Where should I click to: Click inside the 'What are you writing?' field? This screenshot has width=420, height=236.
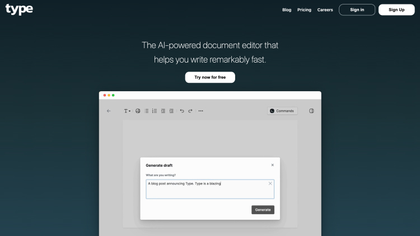coord(207,190)
